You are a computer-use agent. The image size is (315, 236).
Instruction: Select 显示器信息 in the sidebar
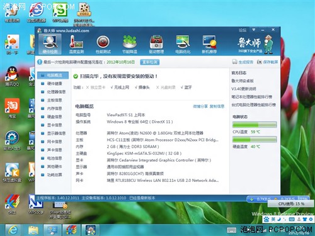[54, 133]
